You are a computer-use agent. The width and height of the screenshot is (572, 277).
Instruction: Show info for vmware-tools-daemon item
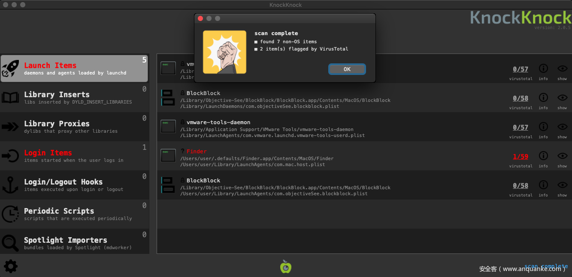(x=543, y=127)
